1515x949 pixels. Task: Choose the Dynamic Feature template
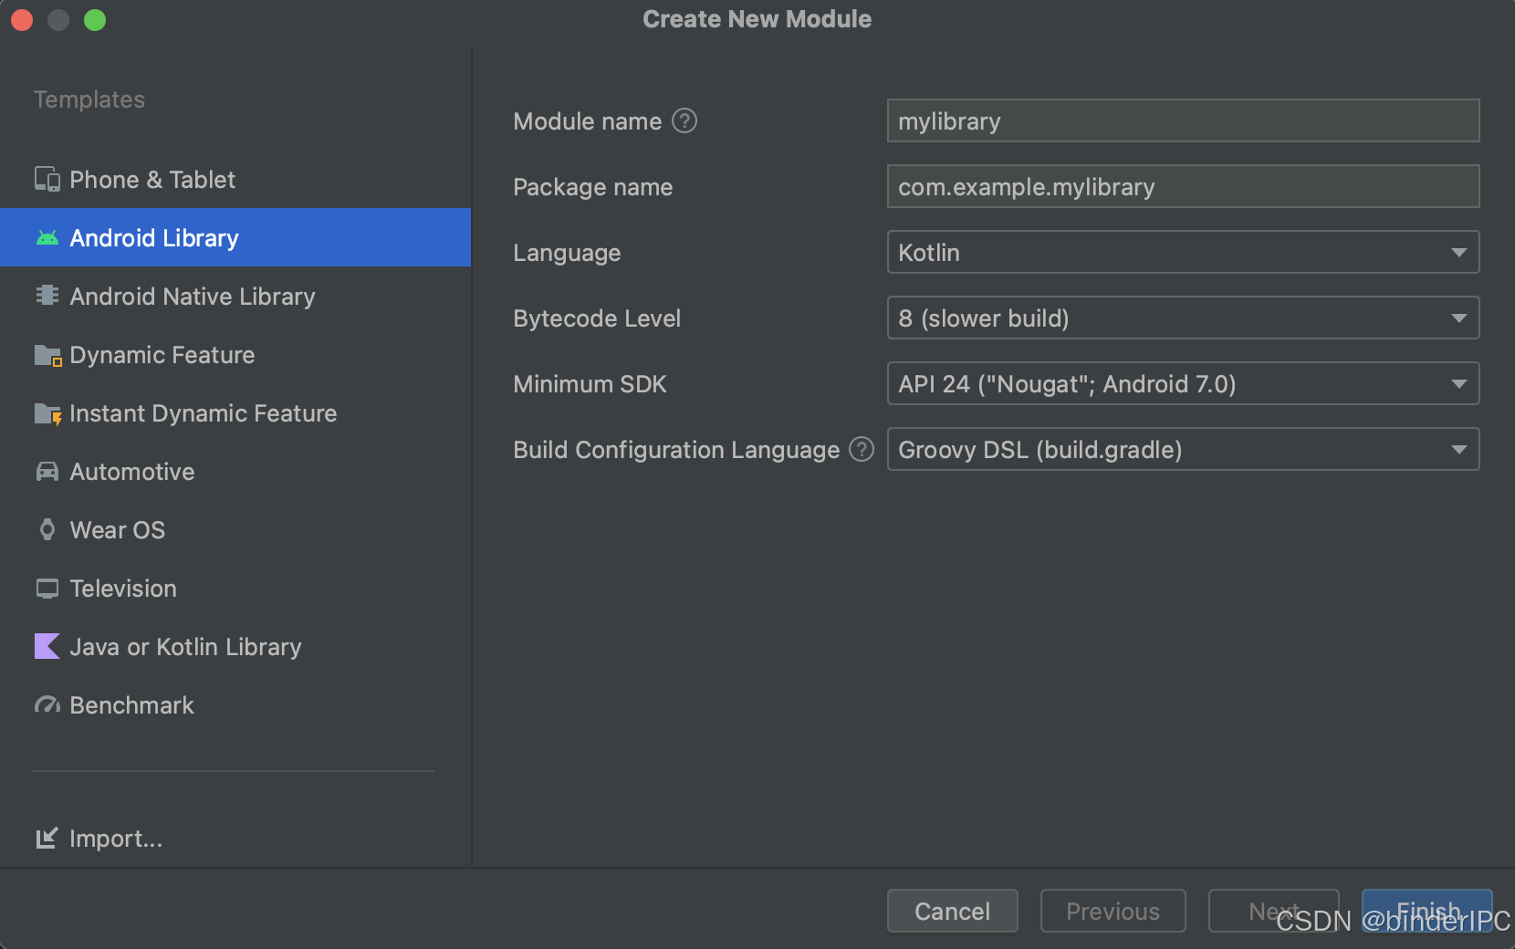pyautogui.click(x=235, y=354)
